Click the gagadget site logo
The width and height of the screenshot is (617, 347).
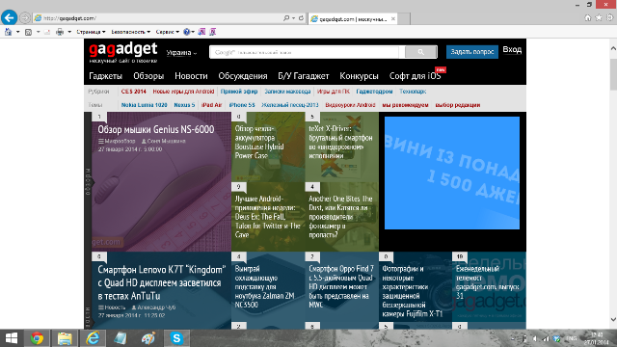[x=123, y=52]
